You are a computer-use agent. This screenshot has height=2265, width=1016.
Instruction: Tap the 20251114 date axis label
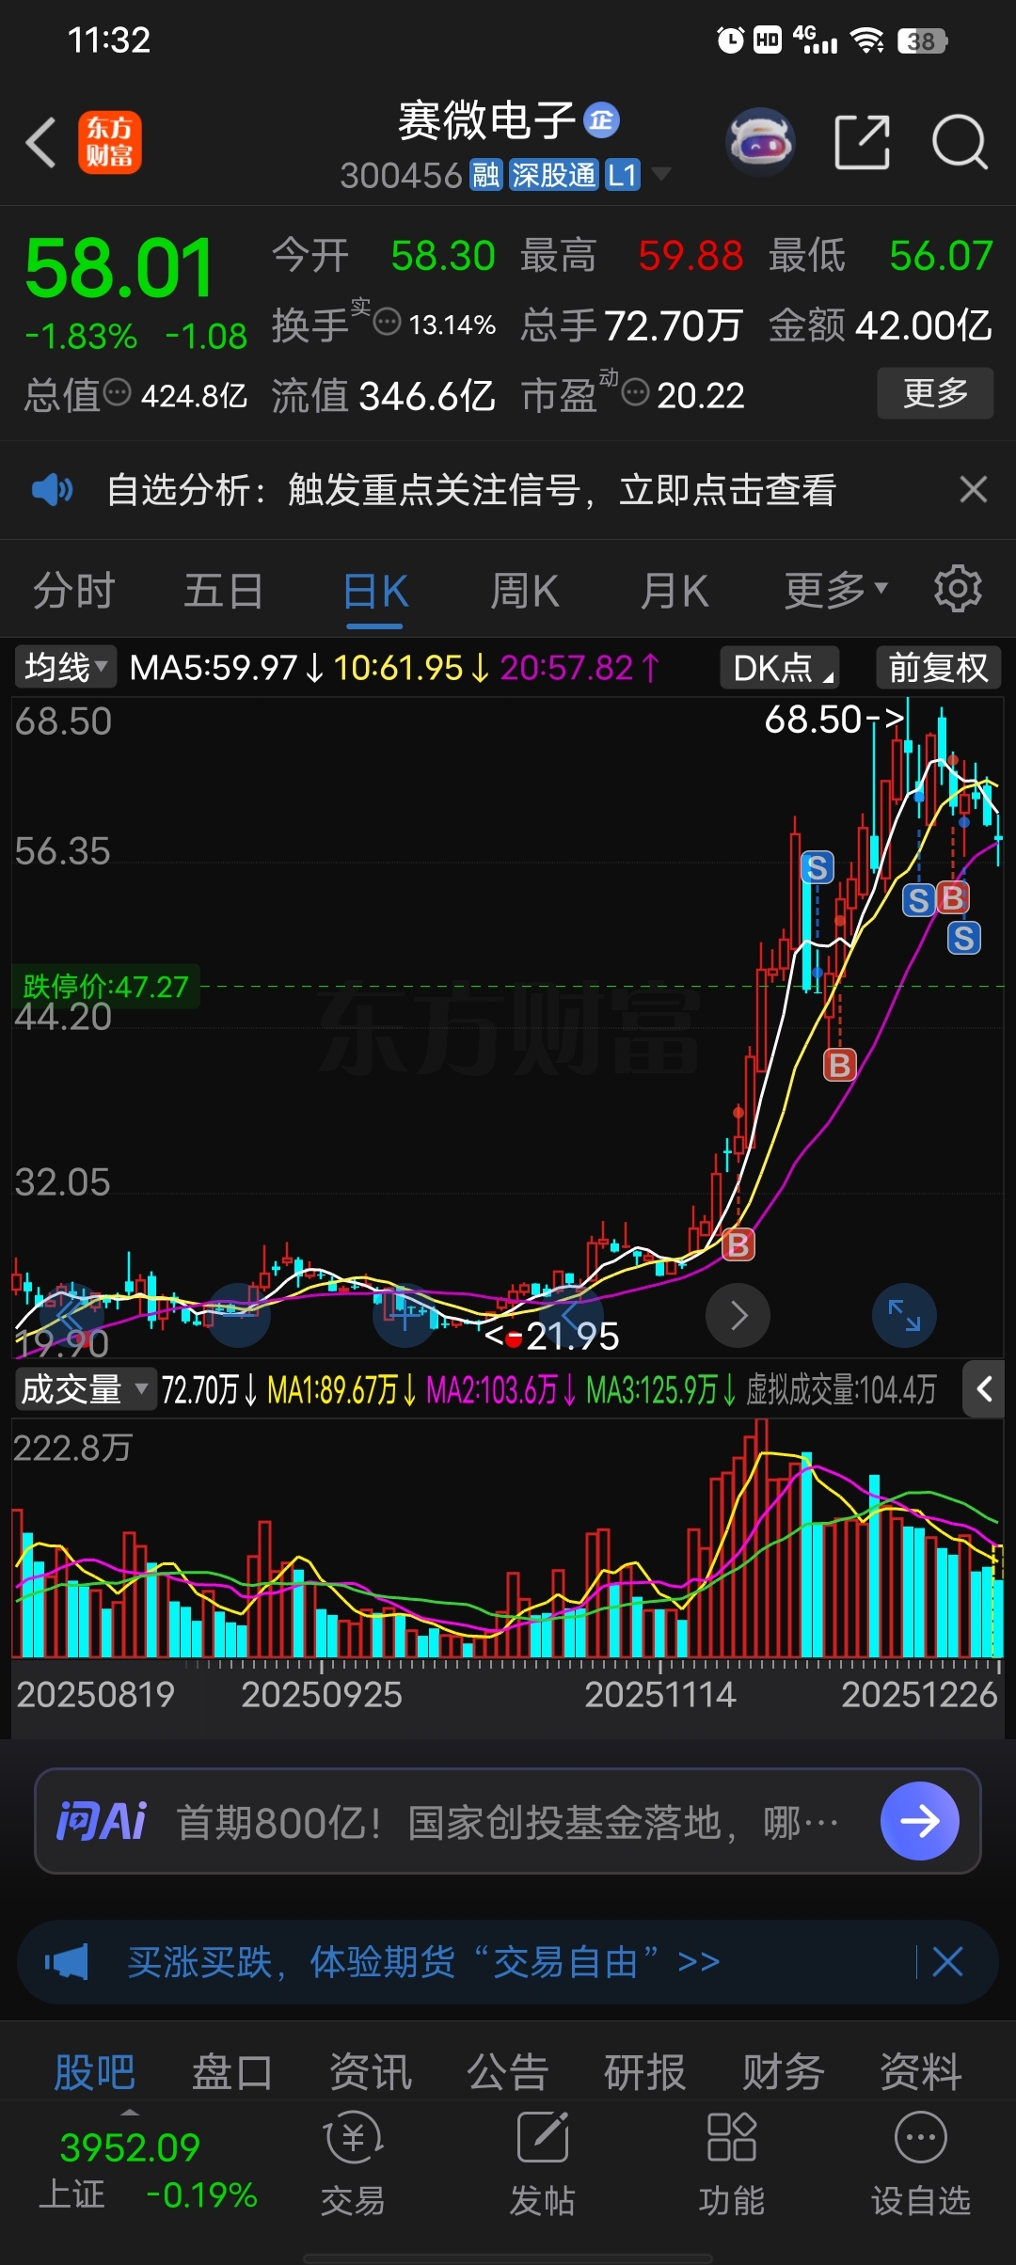click(659, 1695)
